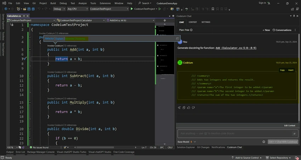Open the Error List tab
The image size is (301, 160).
click(20, 152)
